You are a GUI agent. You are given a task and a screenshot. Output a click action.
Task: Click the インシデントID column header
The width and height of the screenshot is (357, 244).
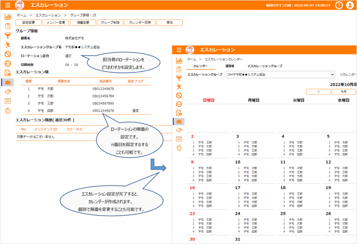(x=46, y=129)
